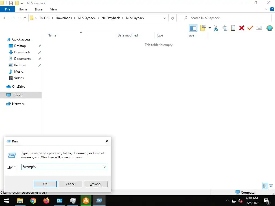This screenshot has height=206, width=275.
Task: Click Cancel in the Run dialog
Action: pyautogui.click(x=71, y=184)
